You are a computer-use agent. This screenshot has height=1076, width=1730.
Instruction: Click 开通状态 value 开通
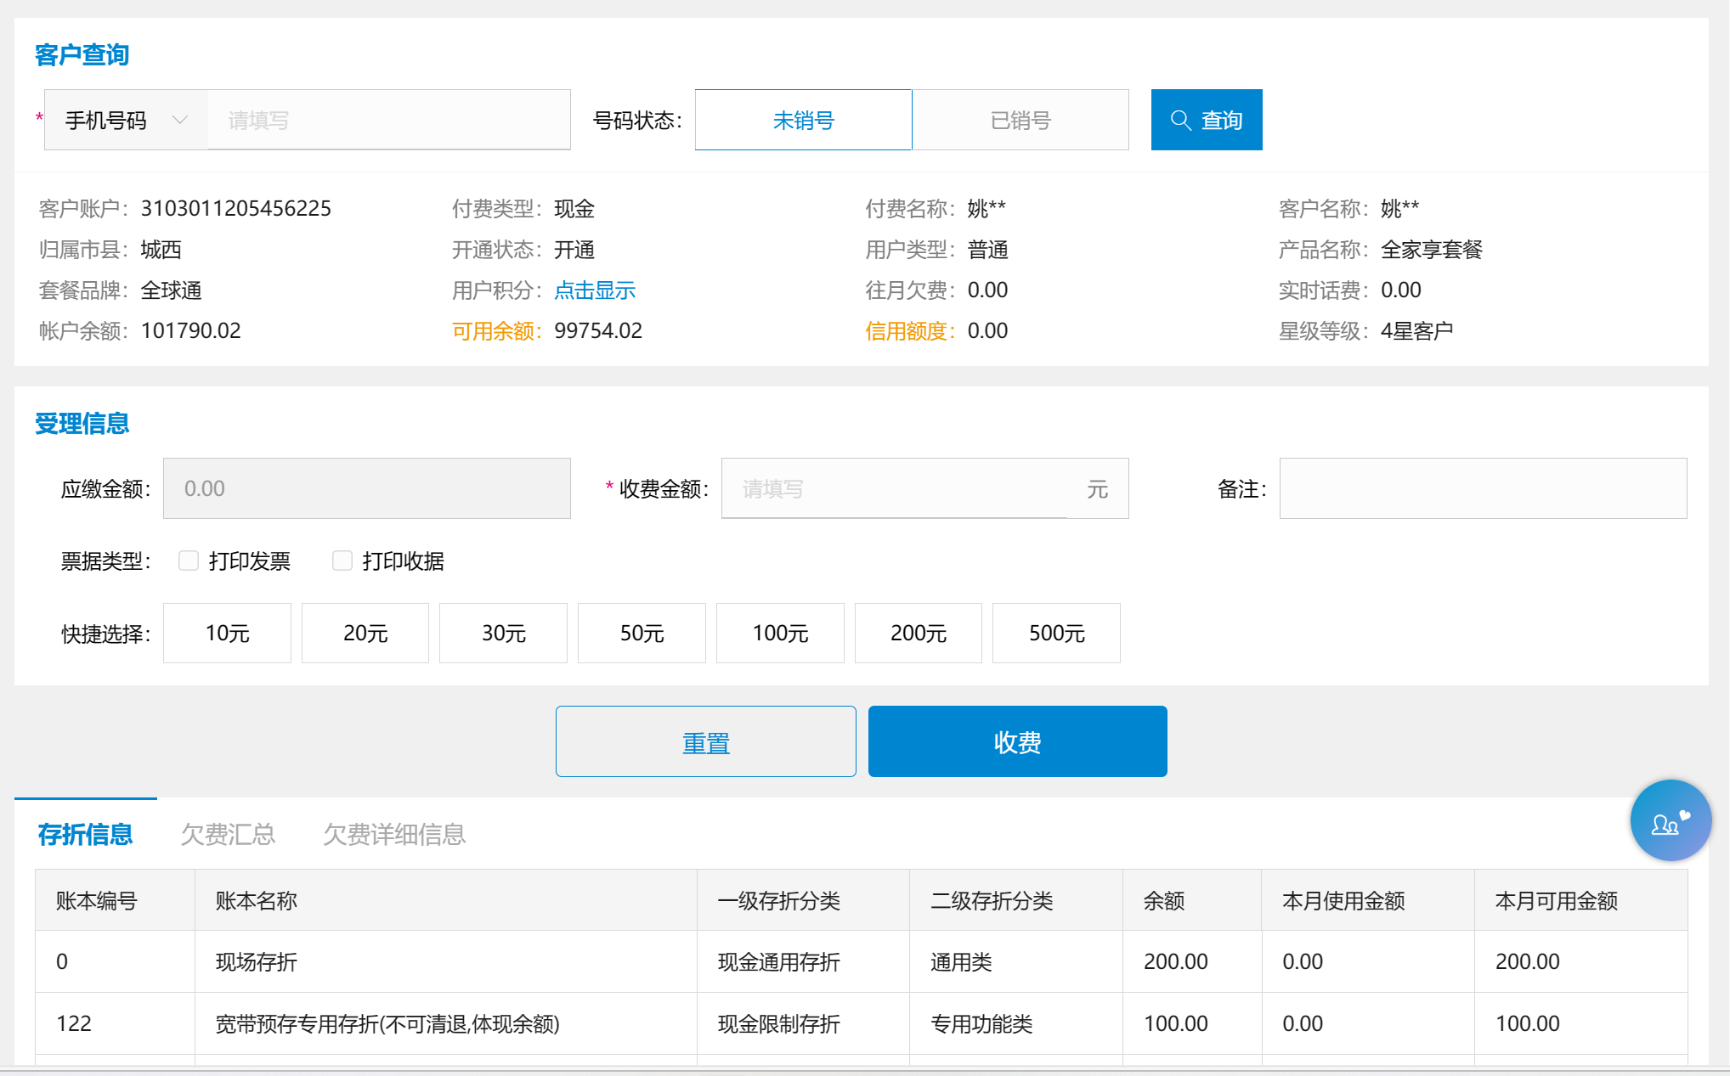click(x=574, y=250)
